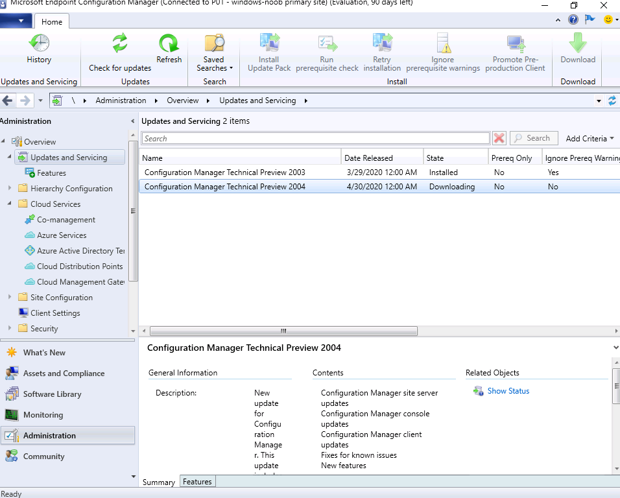Image resolution: width=620 pixels, height=498 pixels.
Task: Collapse the ribbon with the up caret
Action: 558,19
